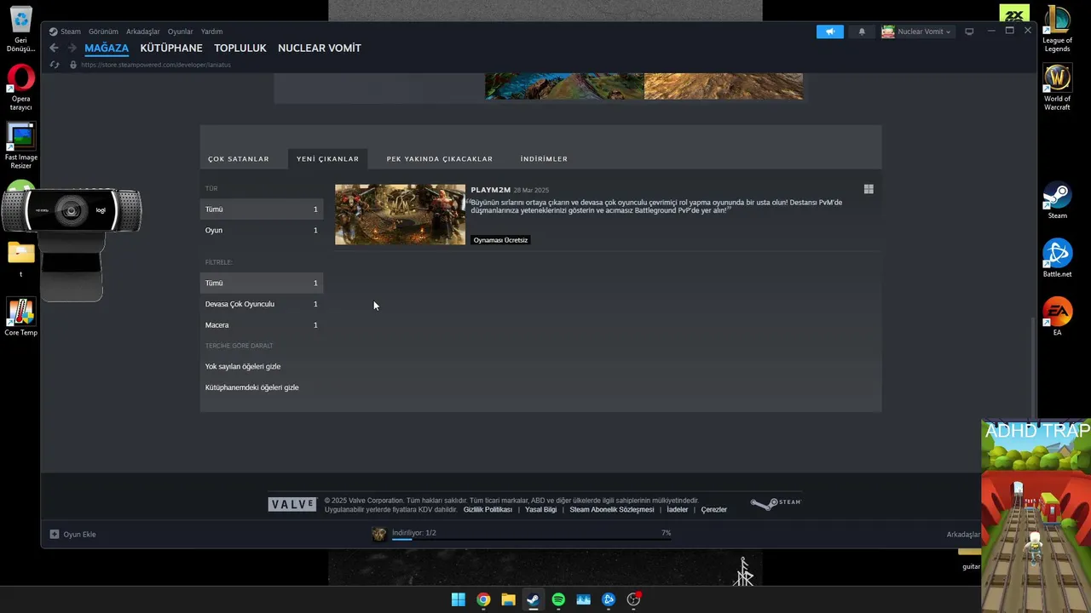The width and height of the screenshot is (1091, 613).
Task: Click the Steam back navigation arrow
Action: [54, 49]
